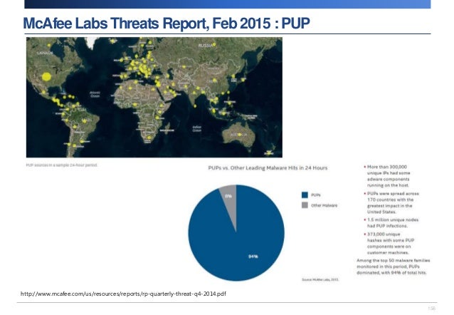The image size is (454, 315).
Task: Click the '1.5 million unique nodes' bullet
Action: 391,223
